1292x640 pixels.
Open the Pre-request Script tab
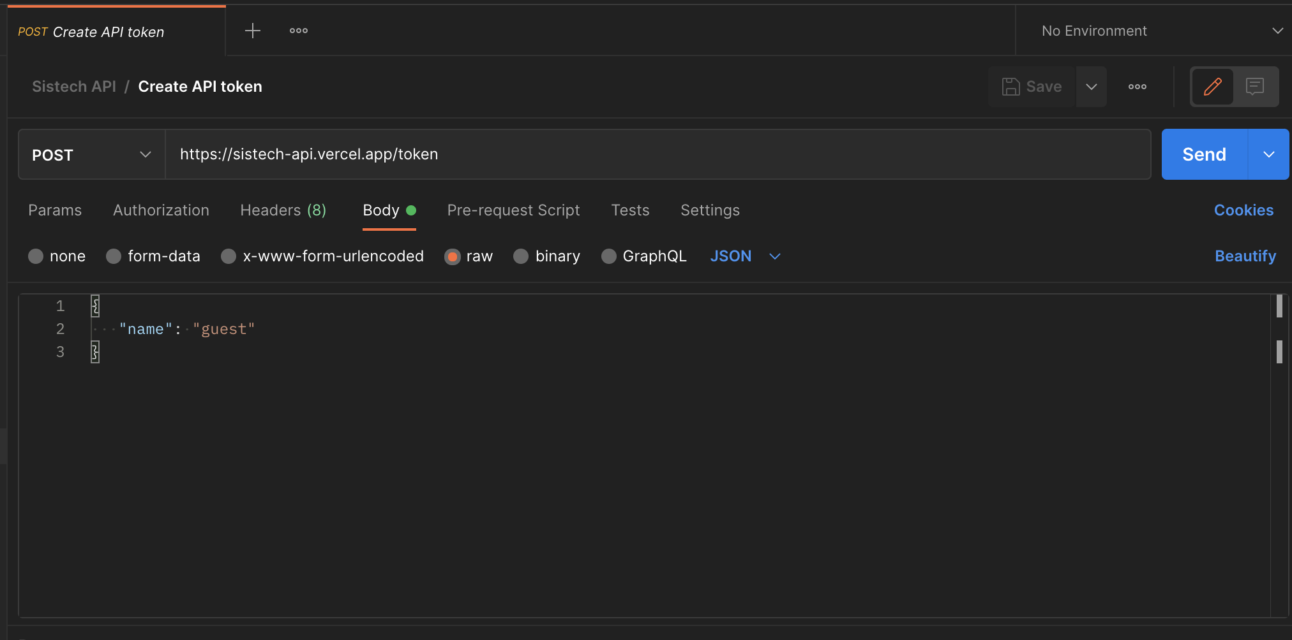pos(513,210)
